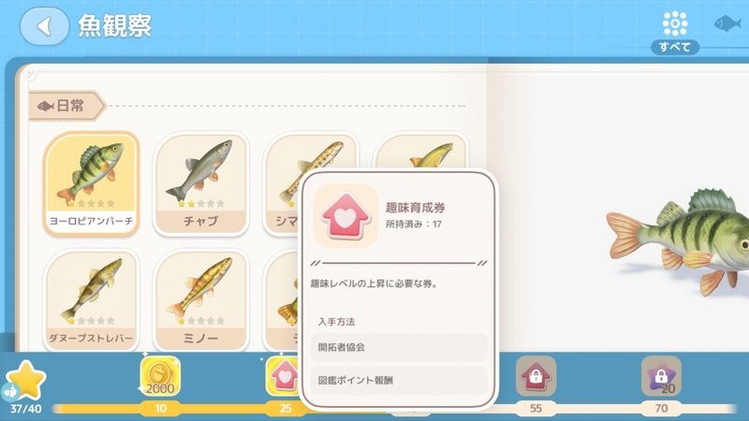This screenshot has width=749, height=421.
Task: Claim the pink house reward at 25
Action: point(283,376)
